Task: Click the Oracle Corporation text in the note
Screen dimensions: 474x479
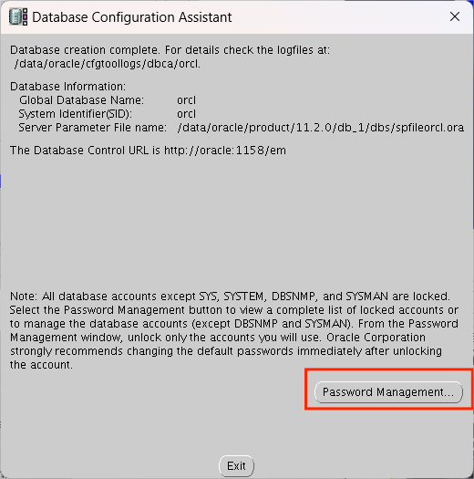Action: [x=376, y=338]
